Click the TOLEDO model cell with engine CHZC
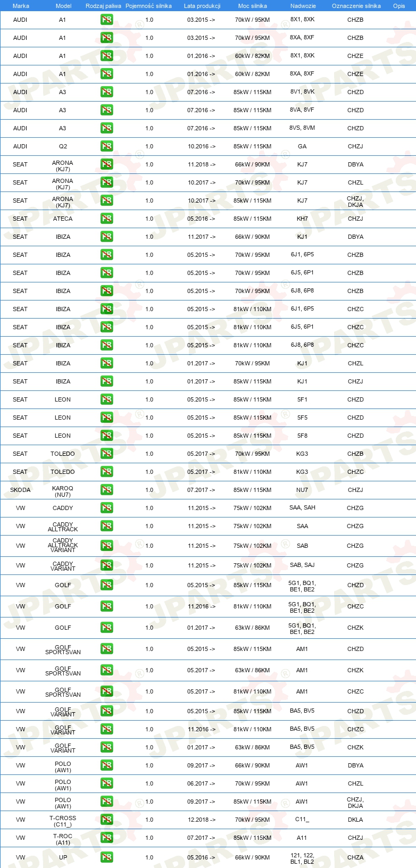The width and height of the screenshot is (416, 868). (63, 472)
